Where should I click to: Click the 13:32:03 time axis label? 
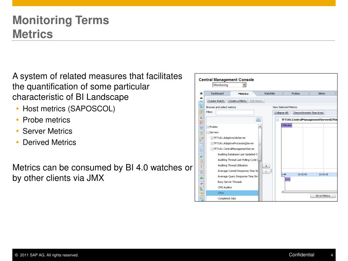point(302,175)
